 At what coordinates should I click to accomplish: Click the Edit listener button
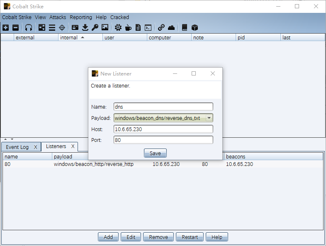(131, 237)
